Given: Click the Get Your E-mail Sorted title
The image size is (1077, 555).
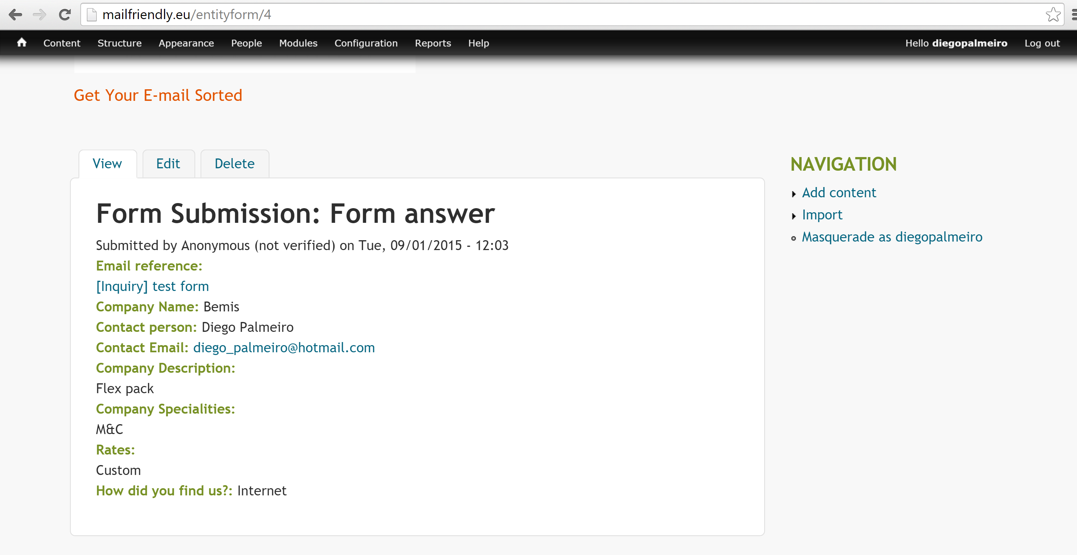Looking at the screenshot, I should (x=158, y=96).
